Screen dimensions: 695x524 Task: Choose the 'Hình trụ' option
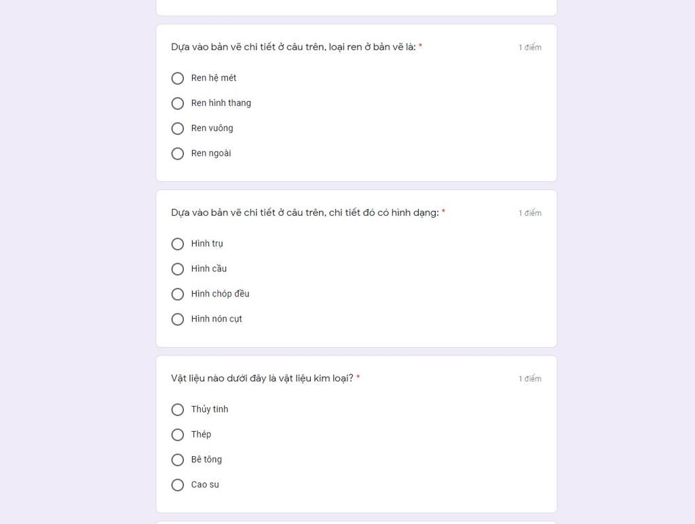click(177, 244)
